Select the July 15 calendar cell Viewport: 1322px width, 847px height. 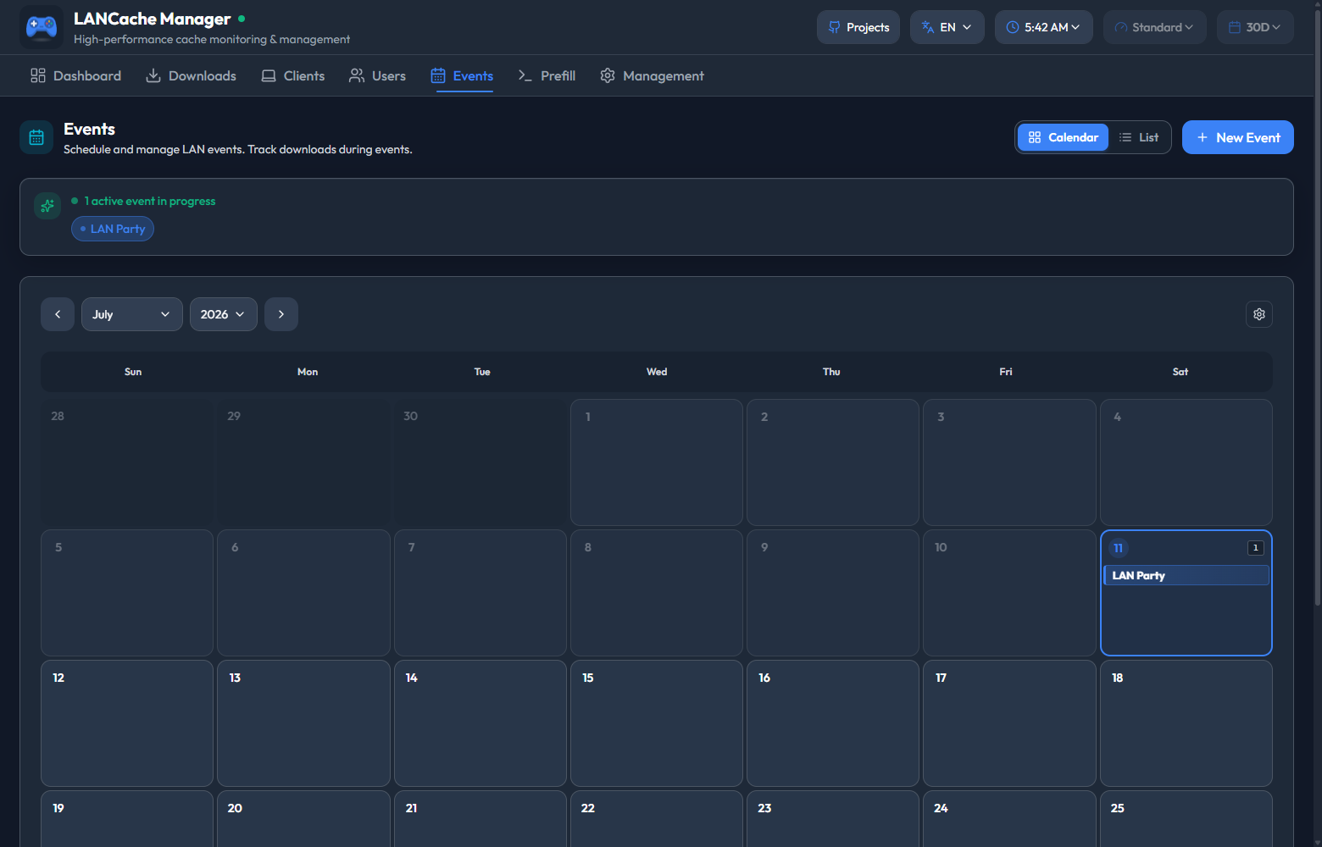tap(657, 723)
